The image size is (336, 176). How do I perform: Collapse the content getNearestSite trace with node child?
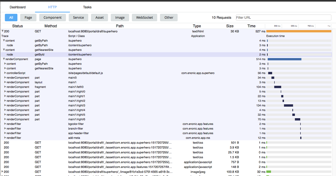[x=4, y=50]
